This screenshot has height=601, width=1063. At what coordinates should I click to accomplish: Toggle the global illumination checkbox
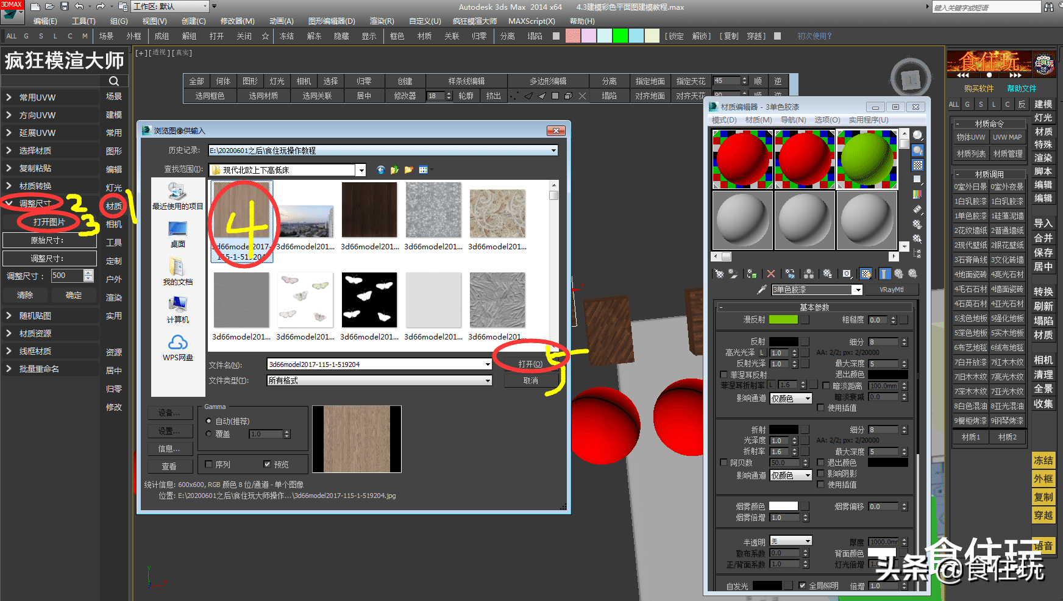tap(802, 586)
